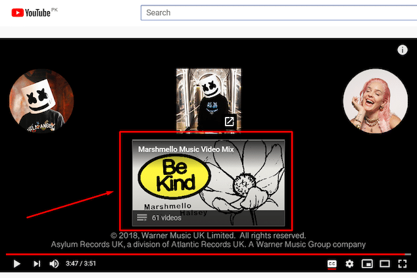Enter fullscreen mode
The height and width of the screenshot is (278, 417).
click(403, 264)
